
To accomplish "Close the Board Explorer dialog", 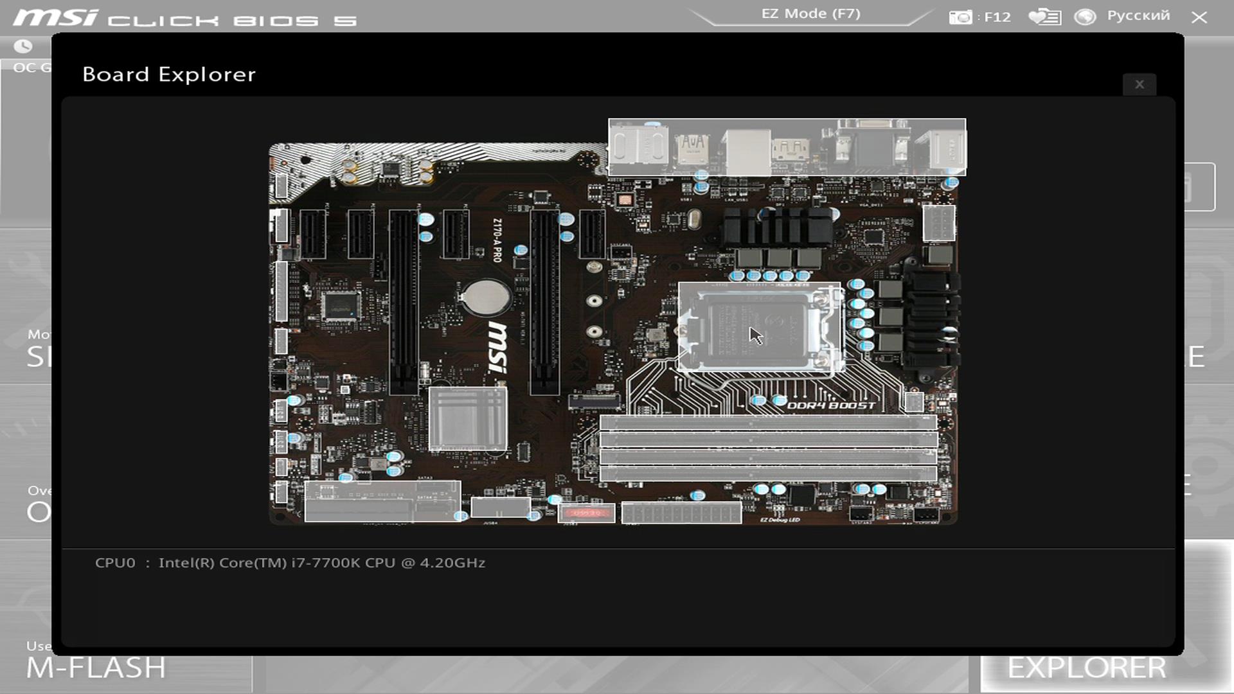I will (x=1140, y=84).
